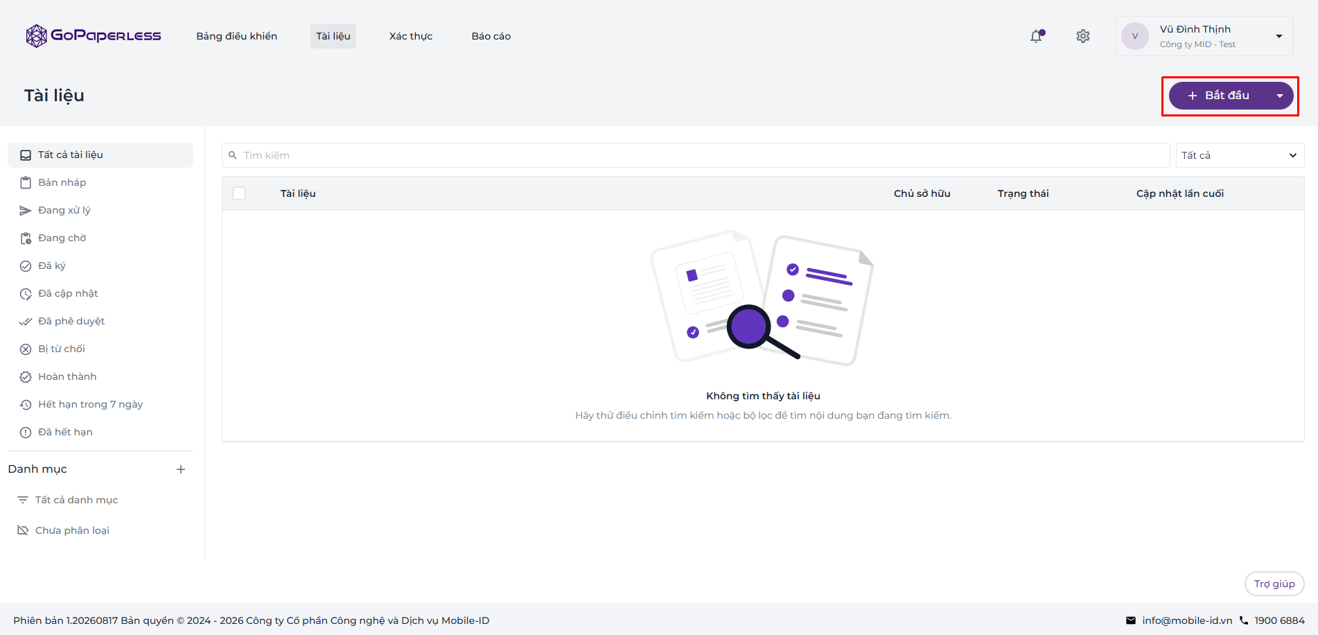Click the 'Danh mục' section heading
This screenshot has width=1318, height=635.
tap(37, 469)
